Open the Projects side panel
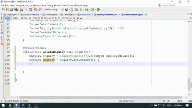This screenshot has width=192, height=108. point(1,40)
